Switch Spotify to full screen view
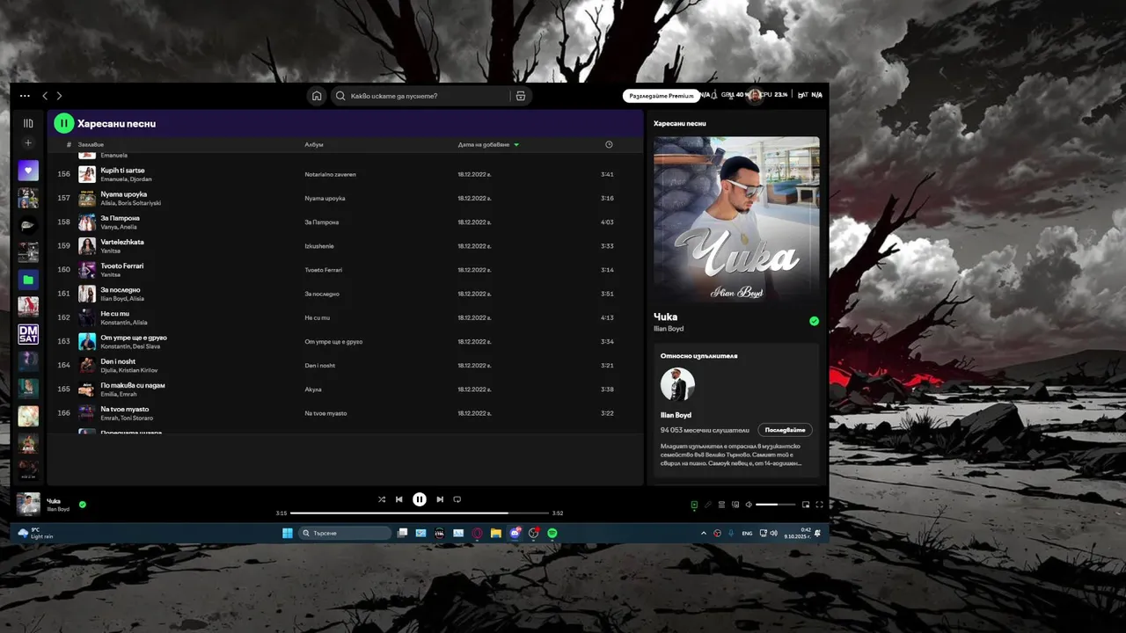Viewport: 1126px width, 633px height. (820, 505)
